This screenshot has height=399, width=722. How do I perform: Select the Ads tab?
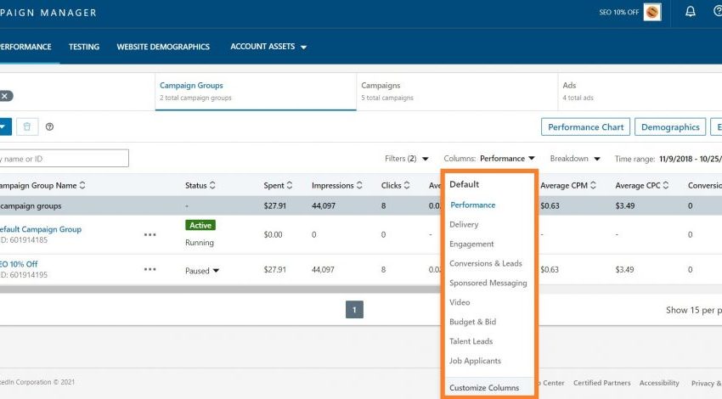pos(640,91)
